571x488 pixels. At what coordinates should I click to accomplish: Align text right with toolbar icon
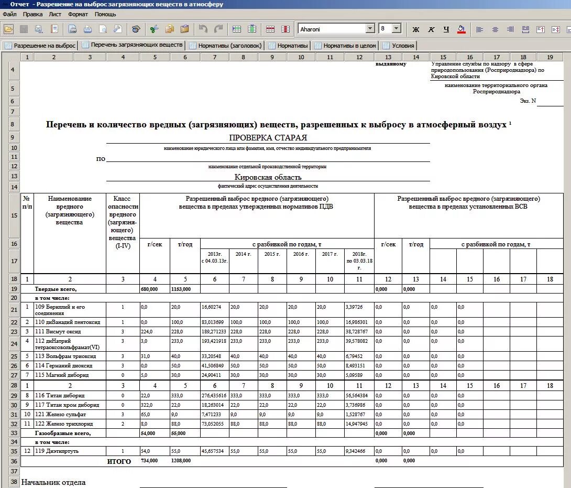[510, 29]
